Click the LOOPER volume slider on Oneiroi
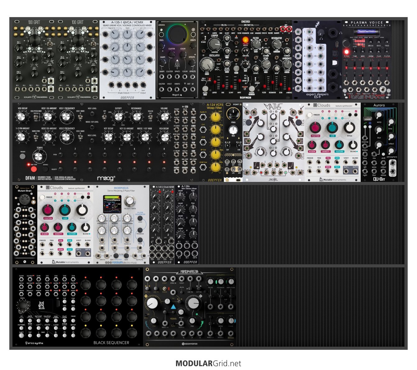The width and height of the screenshot is (417, 370). 215,82
